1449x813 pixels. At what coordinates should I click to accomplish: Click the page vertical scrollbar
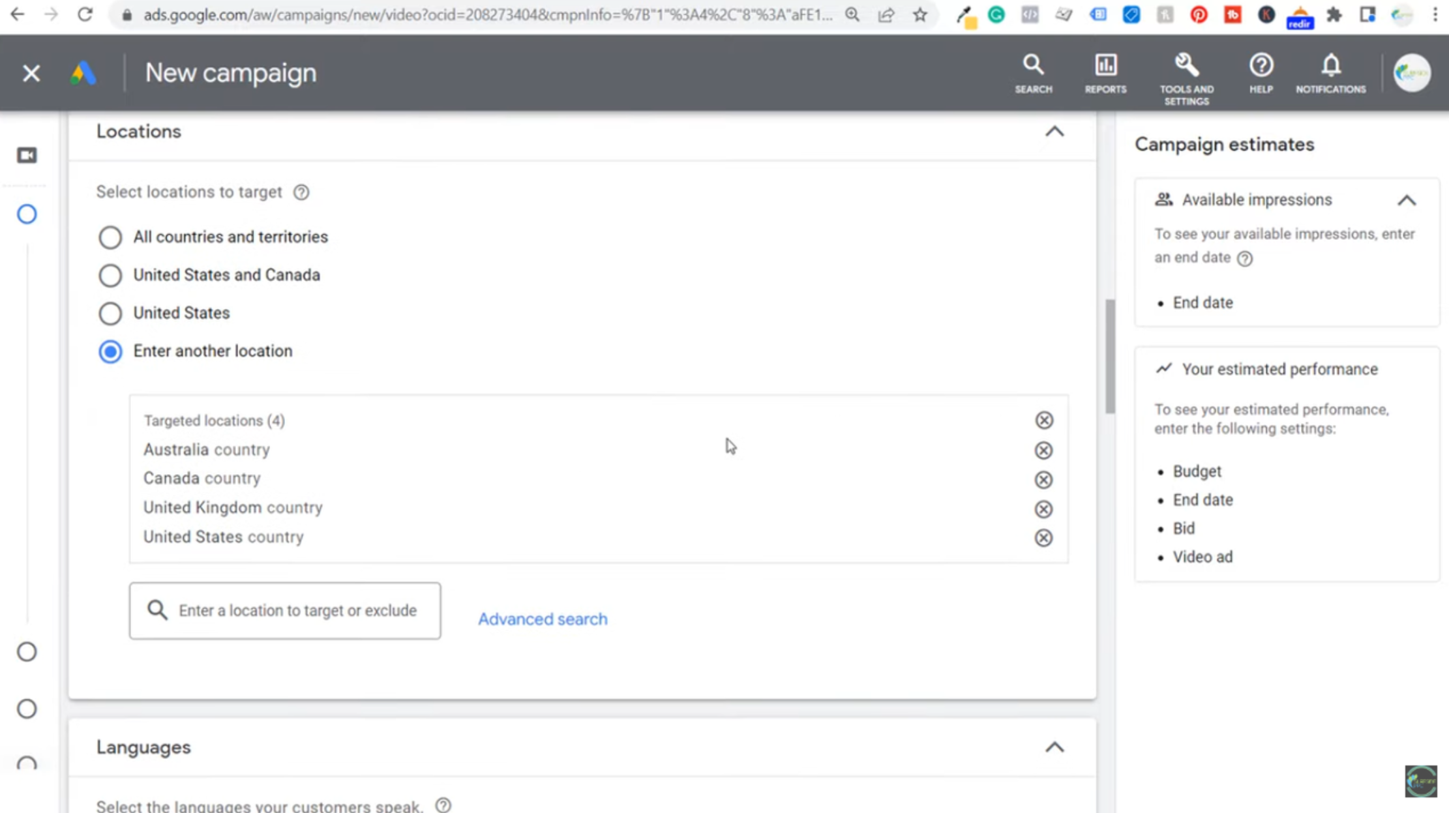coord(1110,357)
